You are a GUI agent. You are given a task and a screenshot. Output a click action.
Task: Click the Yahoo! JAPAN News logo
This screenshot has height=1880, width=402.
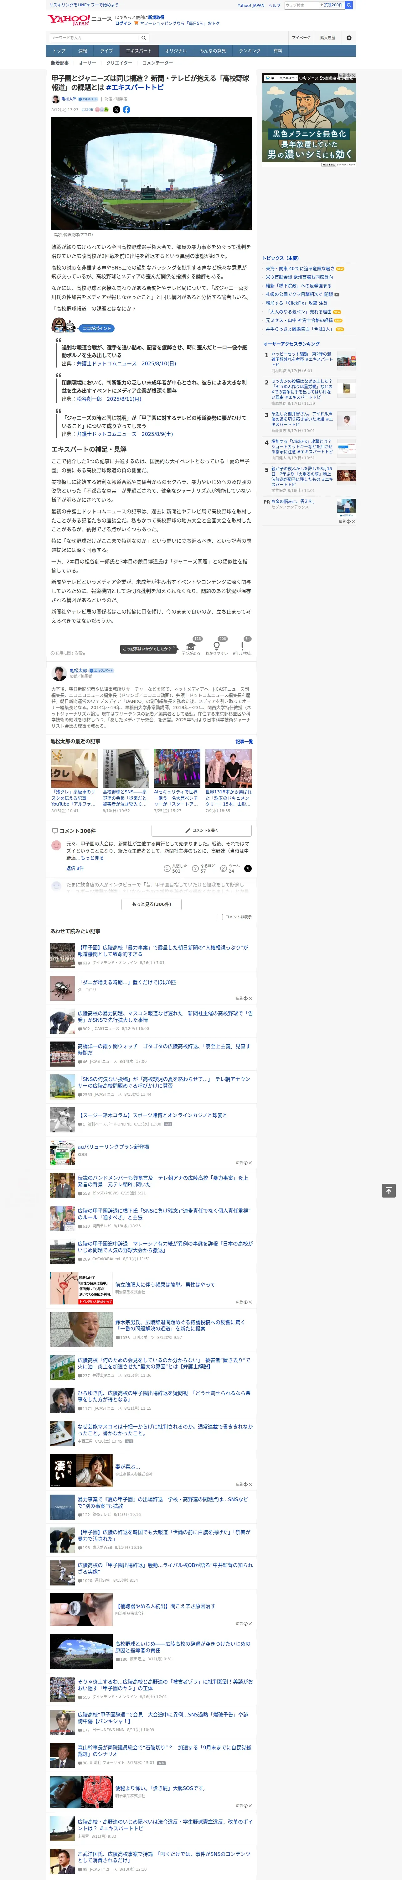click(80, 20)
